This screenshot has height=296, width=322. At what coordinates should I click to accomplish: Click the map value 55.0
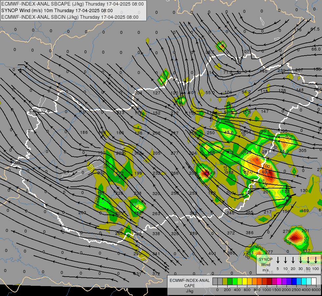210,93
